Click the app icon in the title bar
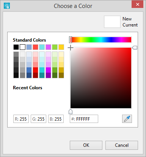Screen dimensions: 146x157 7,6
